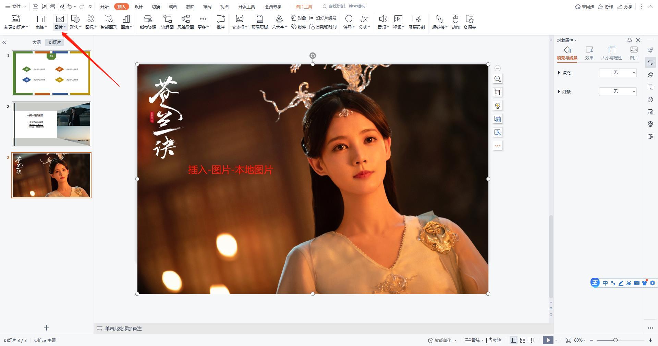Open the 资源夹 resource folder

pyautogui.click(x=470, y=22)
